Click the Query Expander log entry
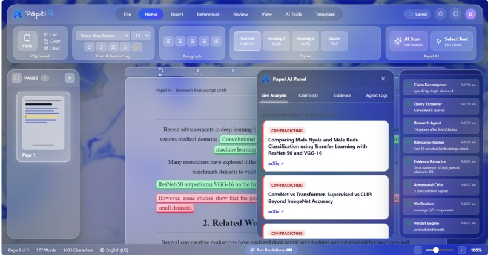The image size is (488, 255). click(x=441, y=107)
